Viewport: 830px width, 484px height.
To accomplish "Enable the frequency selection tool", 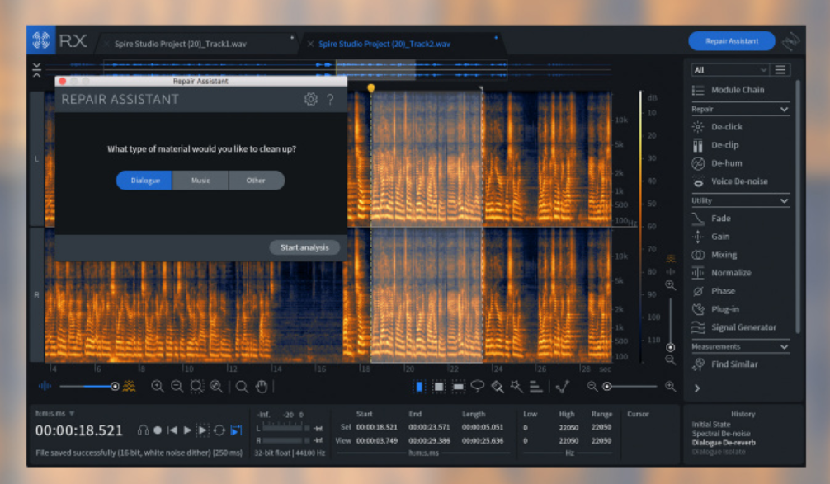I will (x=458, y=387).
